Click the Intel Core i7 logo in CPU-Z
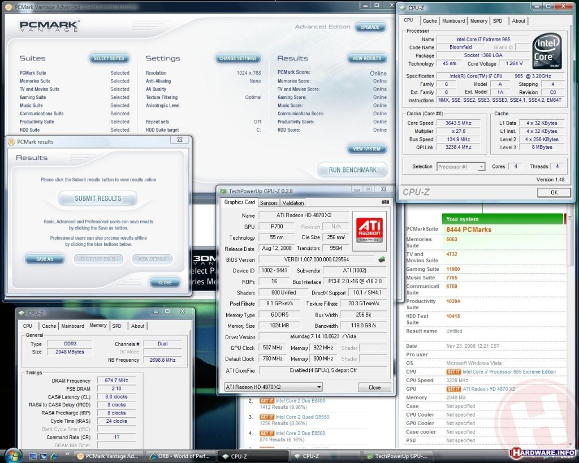 point(547,50)
